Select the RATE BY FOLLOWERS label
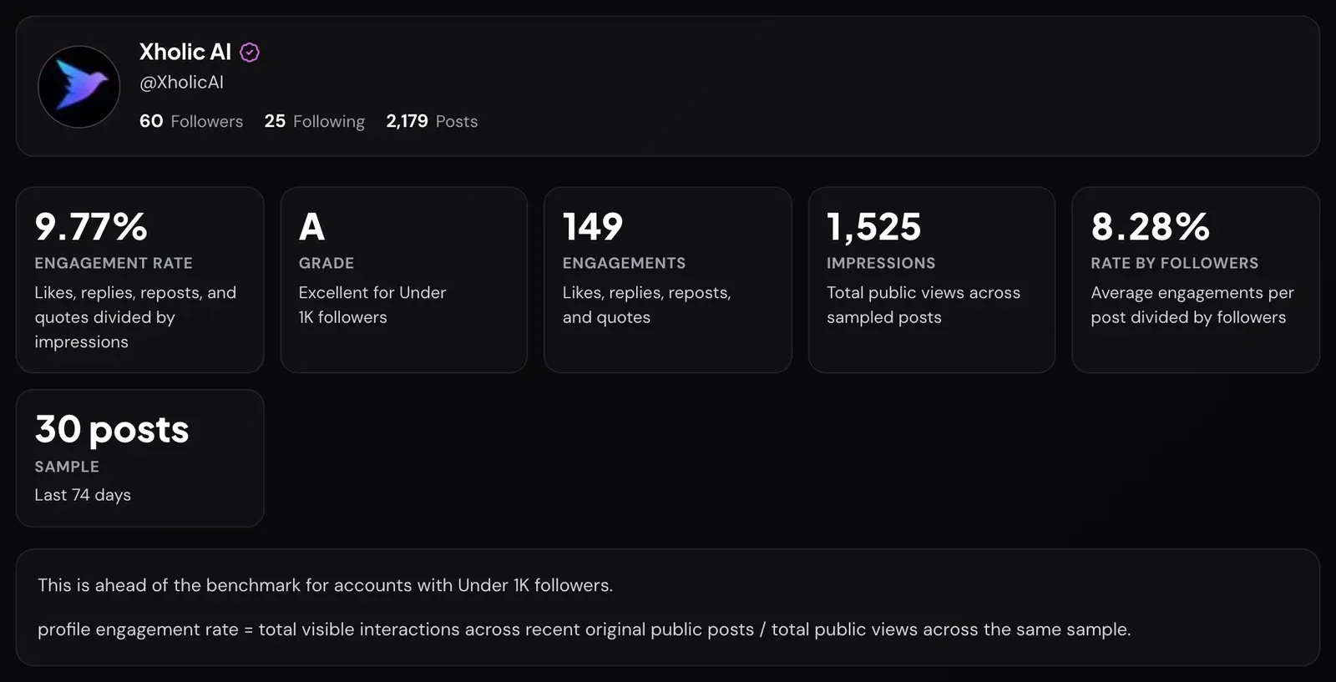 1174,263
